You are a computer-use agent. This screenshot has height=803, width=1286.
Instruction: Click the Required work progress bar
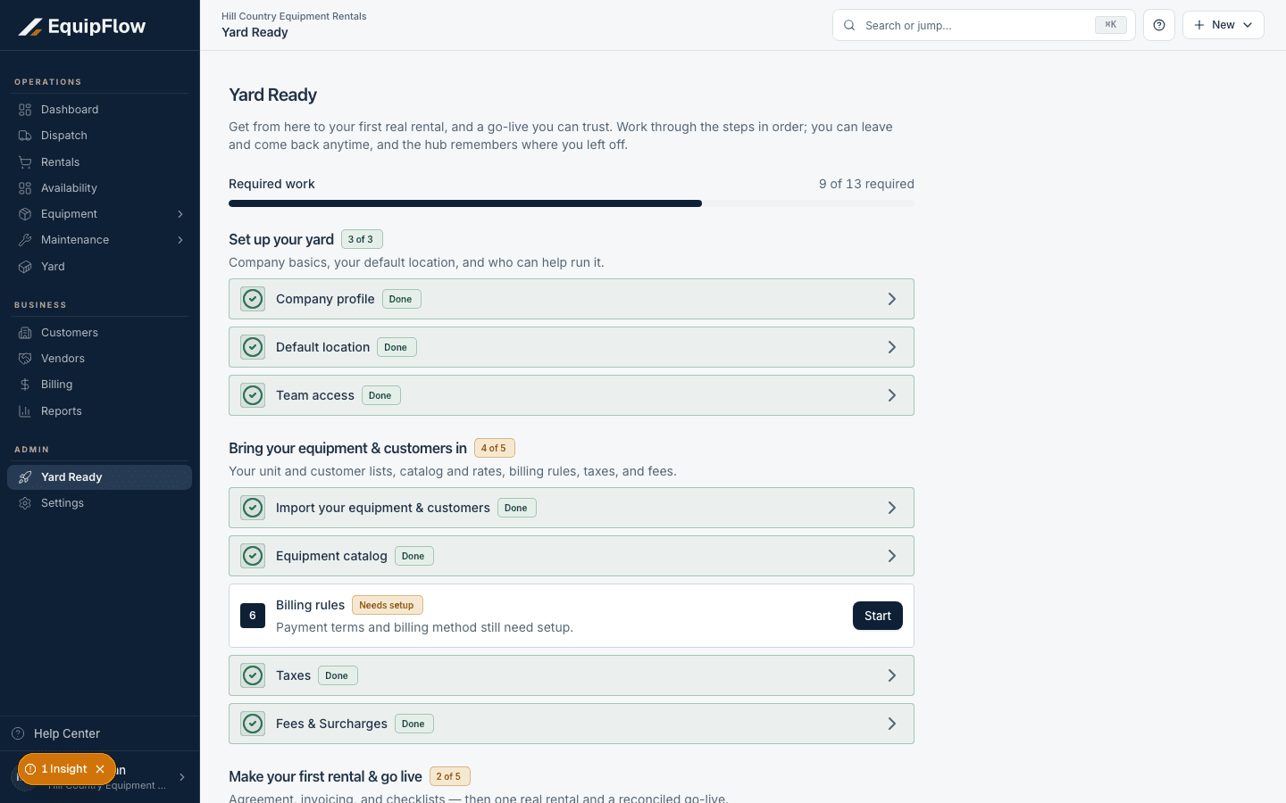pyautogui.click(x=572, y=203)
